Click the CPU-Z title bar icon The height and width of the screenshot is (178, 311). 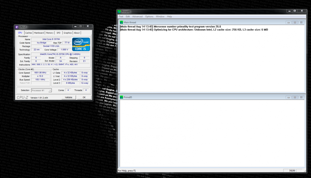(17, 27)
